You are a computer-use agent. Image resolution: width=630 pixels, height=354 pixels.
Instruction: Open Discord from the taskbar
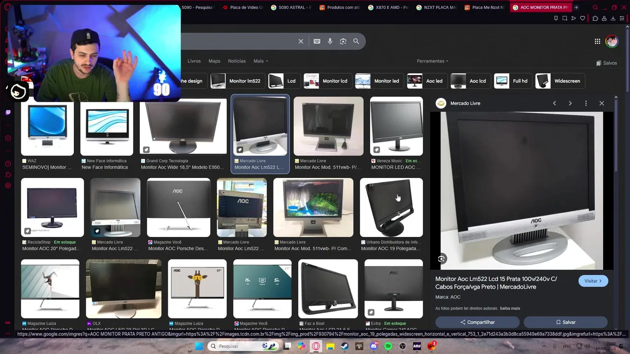374,346
